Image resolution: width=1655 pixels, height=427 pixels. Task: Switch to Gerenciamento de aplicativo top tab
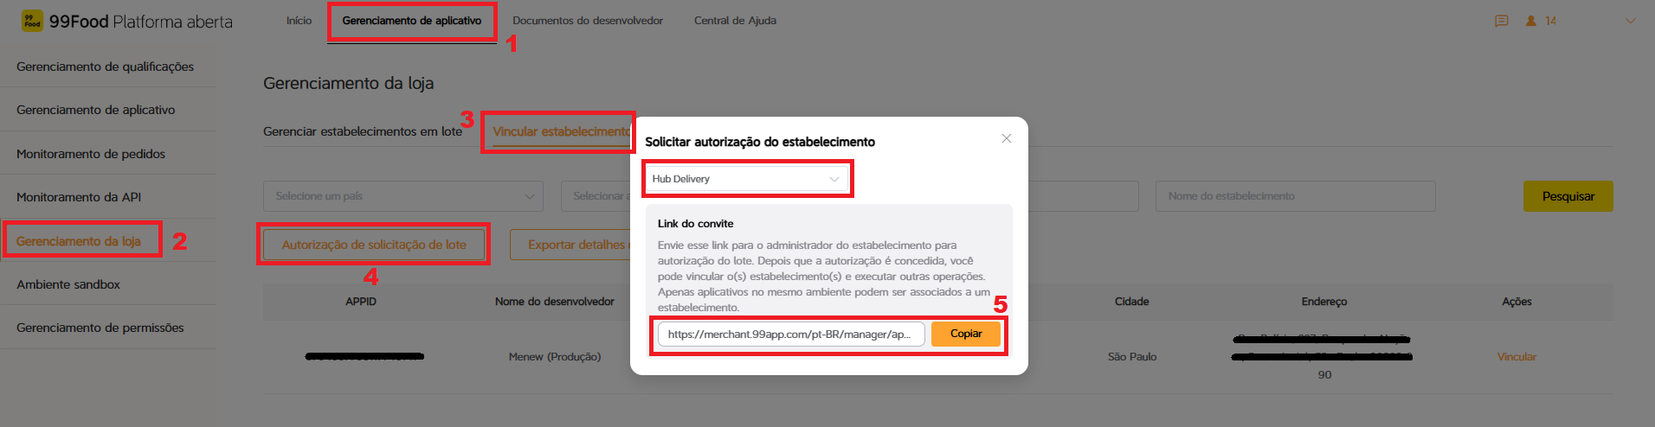point(412,21)
